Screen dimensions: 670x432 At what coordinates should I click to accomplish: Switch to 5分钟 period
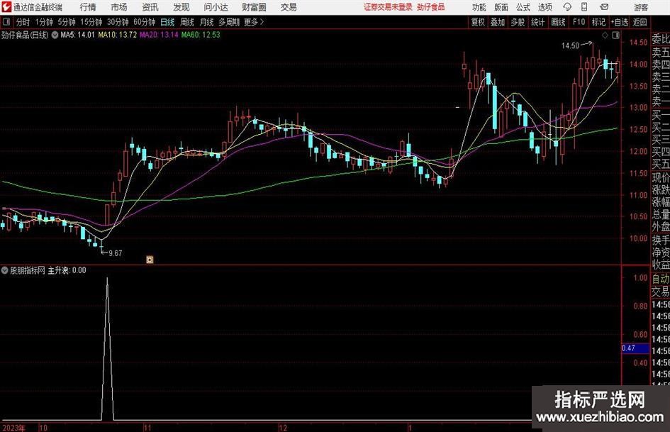pyautogui.click(x=66, y=22)
